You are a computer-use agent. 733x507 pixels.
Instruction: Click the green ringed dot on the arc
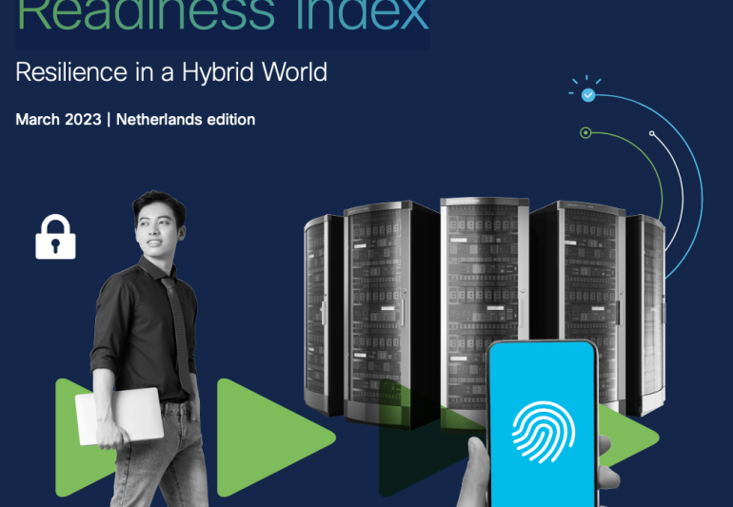[585, 132]
